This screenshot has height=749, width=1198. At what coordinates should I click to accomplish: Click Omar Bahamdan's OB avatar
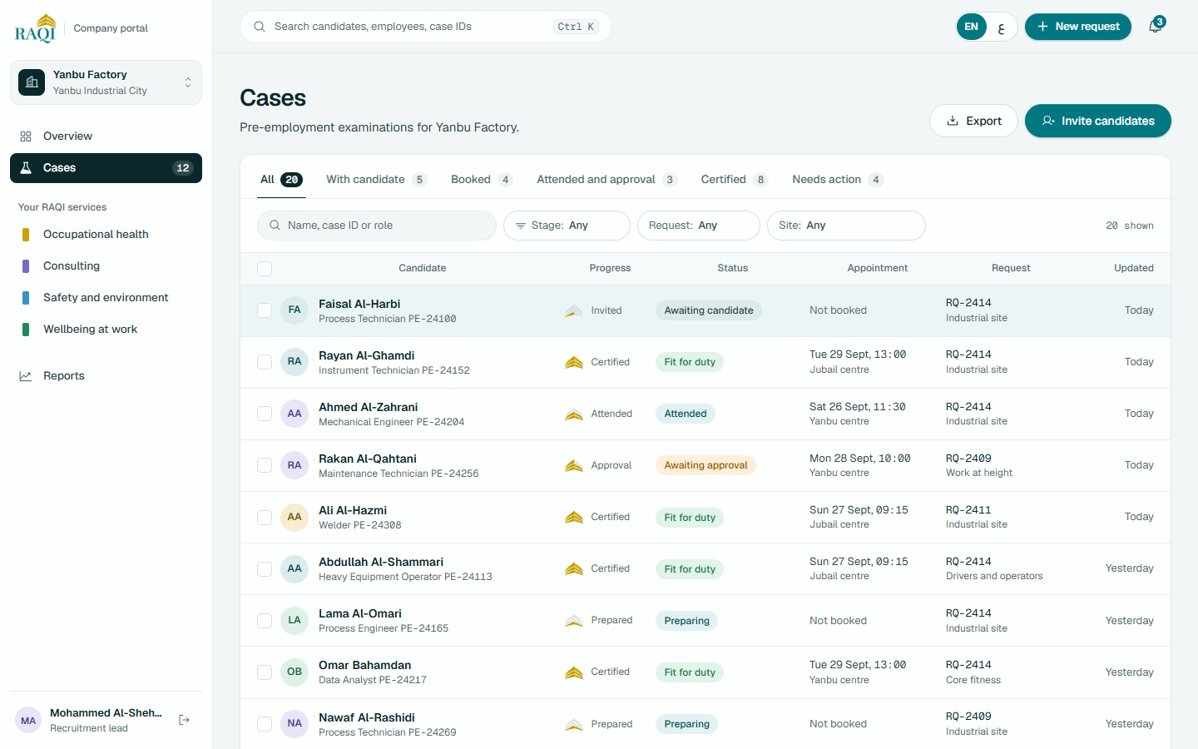coord(295,672)
